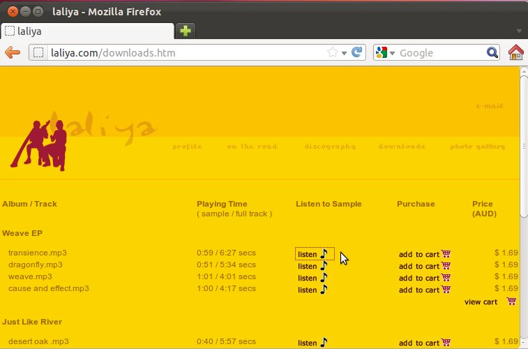Open the list all tabs dropdown arrow

coord(519,31)
